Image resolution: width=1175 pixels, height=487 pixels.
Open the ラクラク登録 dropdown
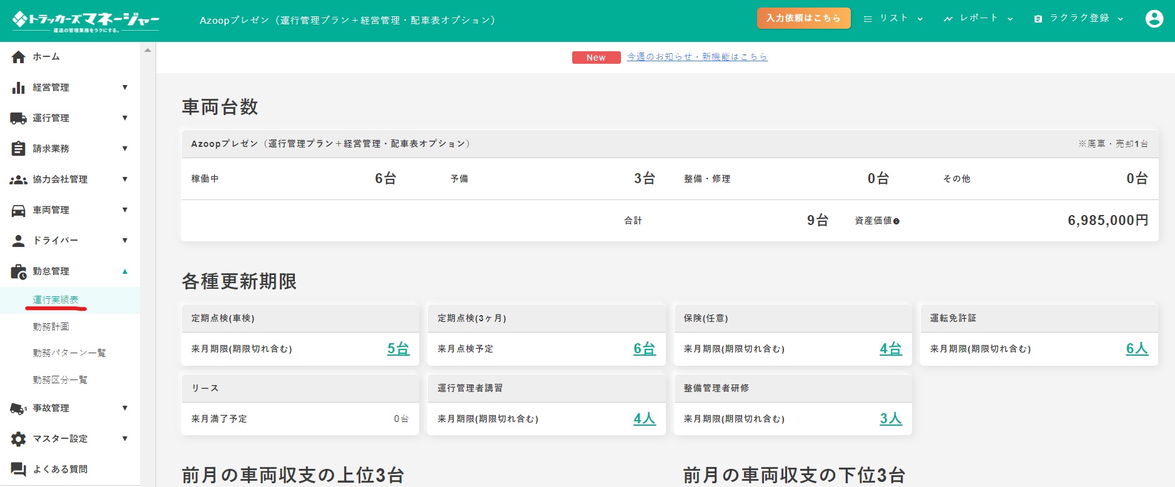(1078, 19)
